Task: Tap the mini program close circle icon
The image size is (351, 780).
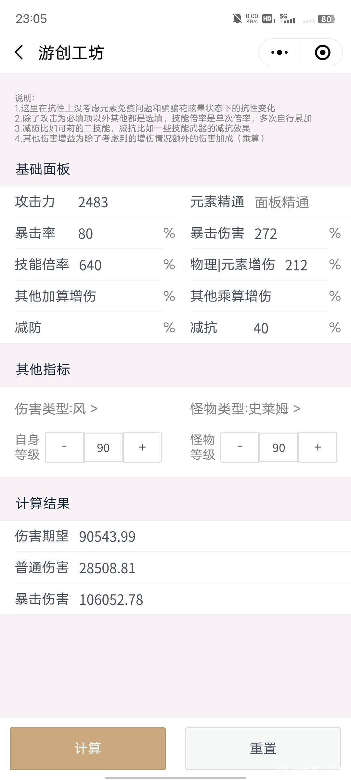Action: [x=322, y=52]
